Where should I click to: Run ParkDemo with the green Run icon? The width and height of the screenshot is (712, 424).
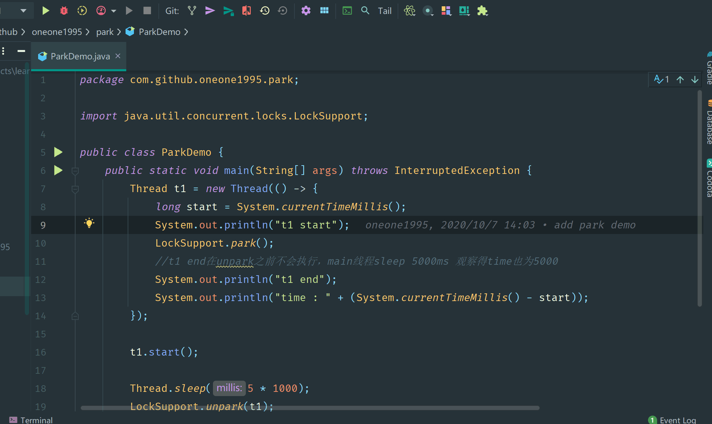46,10
